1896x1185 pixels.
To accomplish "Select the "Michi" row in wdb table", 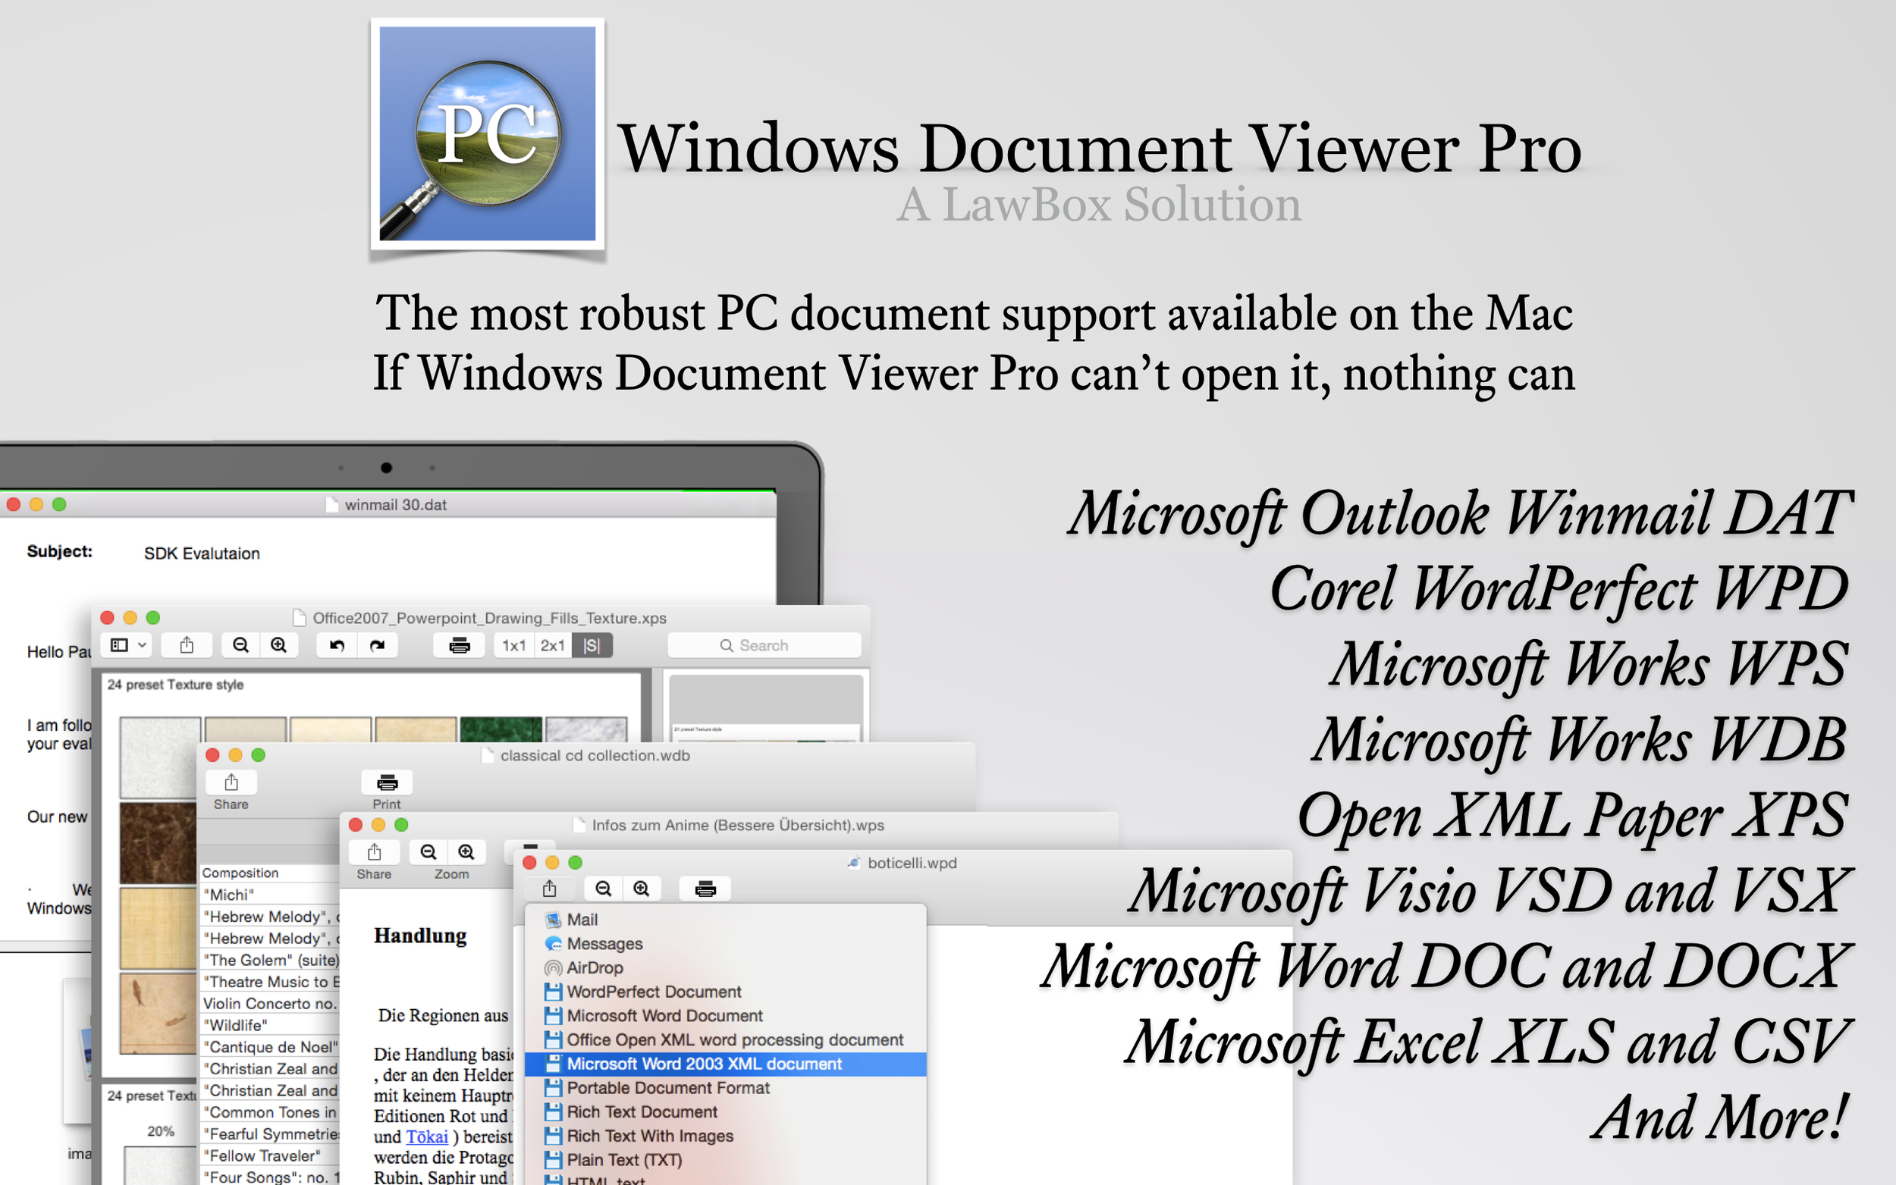I will coord(268,894).
